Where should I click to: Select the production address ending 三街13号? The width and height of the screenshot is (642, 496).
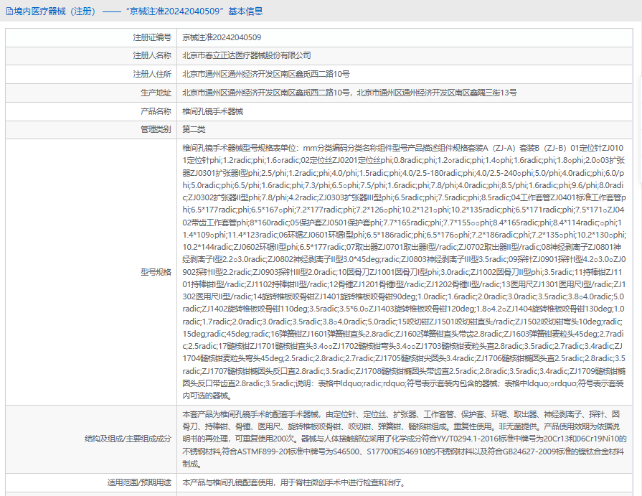coord(349,93)
